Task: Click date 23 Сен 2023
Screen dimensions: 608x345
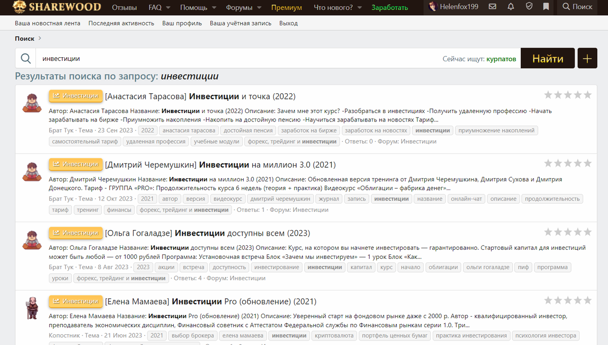Action: (116, 130)
